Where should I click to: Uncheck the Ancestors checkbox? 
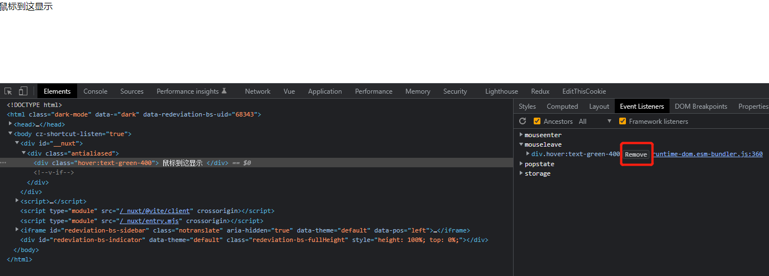click(x=537, y=121)
